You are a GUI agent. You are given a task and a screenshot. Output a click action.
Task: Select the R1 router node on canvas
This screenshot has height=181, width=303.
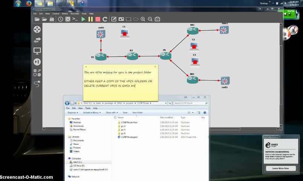coord(101,57)
